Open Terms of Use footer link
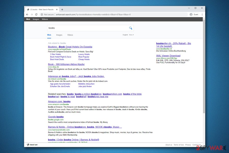 pyautogui.click(x=179, y=145)
